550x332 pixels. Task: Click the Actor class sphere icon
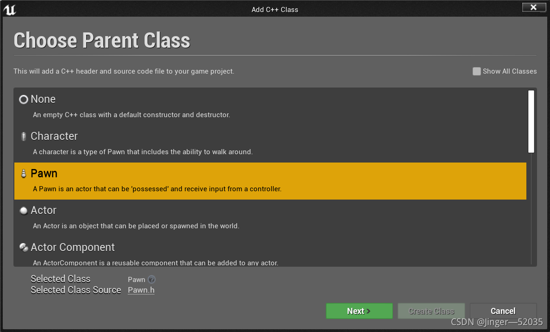(x=24, y=211)
